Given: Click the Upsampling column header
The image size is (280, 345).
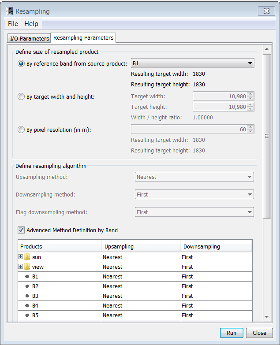Looking at the screenshot, I should coord(141,246).
